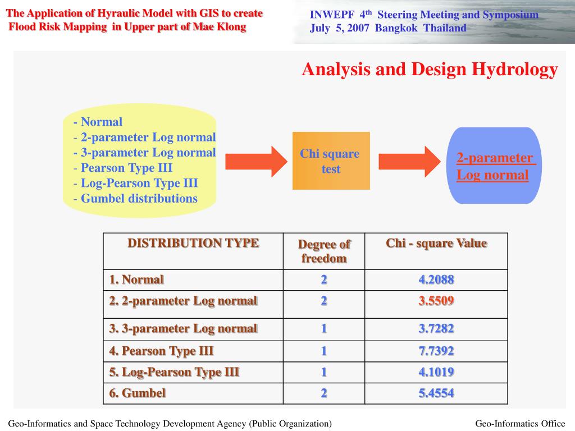The width and height of the screenshot is (575, 431).
Task: Click degree of freedom cell for Gumbel row
Action: pyautogui.click(x=324, y=393)
